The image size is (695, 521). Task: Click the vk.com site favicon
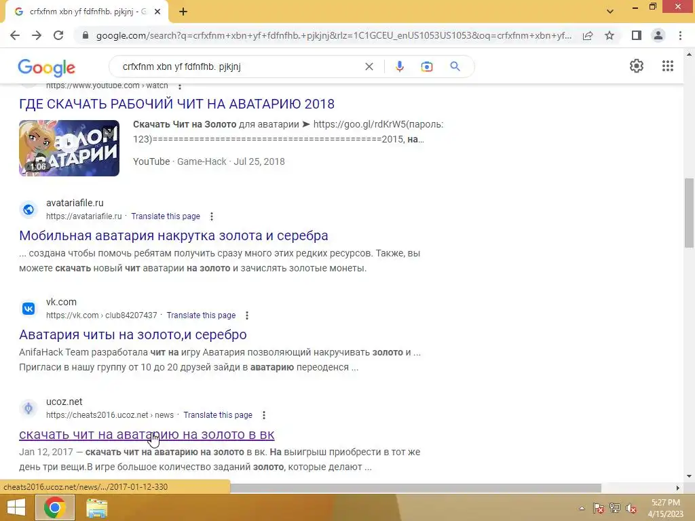[x=29, y=309]
